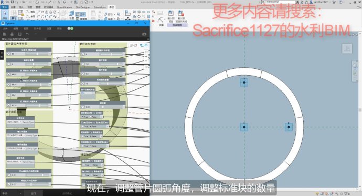Expand the slider node showing value 1.8
This screenshot has width=362, height=196.
point(83,64)
